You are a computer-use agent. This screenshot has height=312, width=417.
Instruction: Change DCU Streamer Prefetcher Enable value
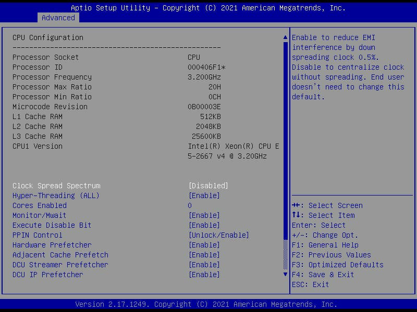pos(204,265)
